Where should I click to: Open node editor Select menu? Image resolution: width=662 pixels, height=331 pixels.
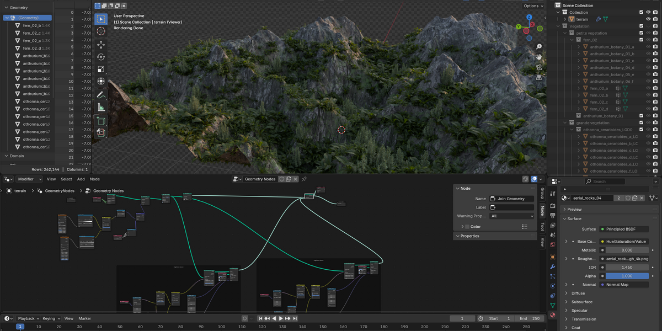click(x=66, y=179)
